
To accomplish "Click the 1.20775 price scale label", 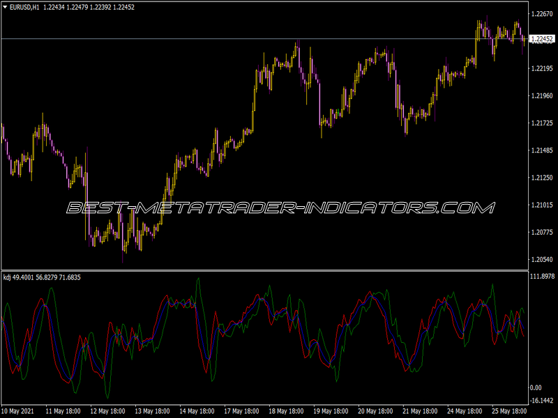I will tap(542, 232).
